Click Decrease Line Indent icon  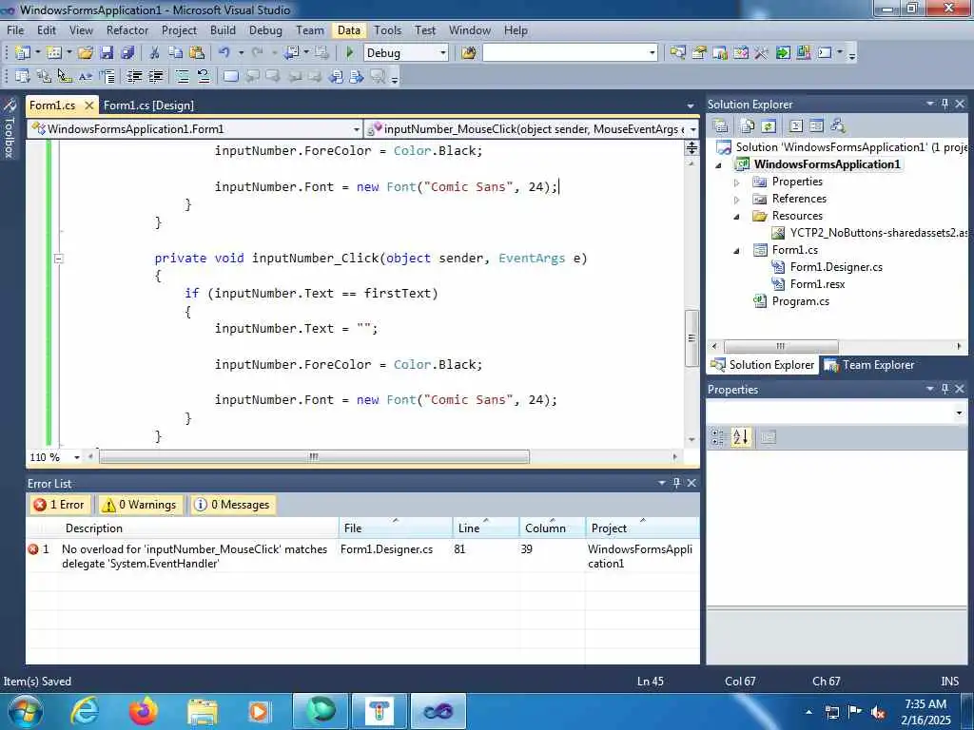point(134,76)
